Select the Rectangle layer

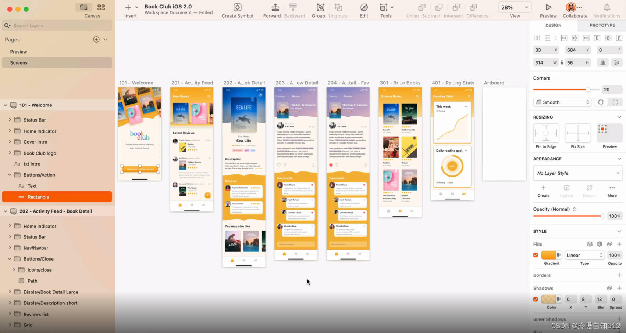57,197
